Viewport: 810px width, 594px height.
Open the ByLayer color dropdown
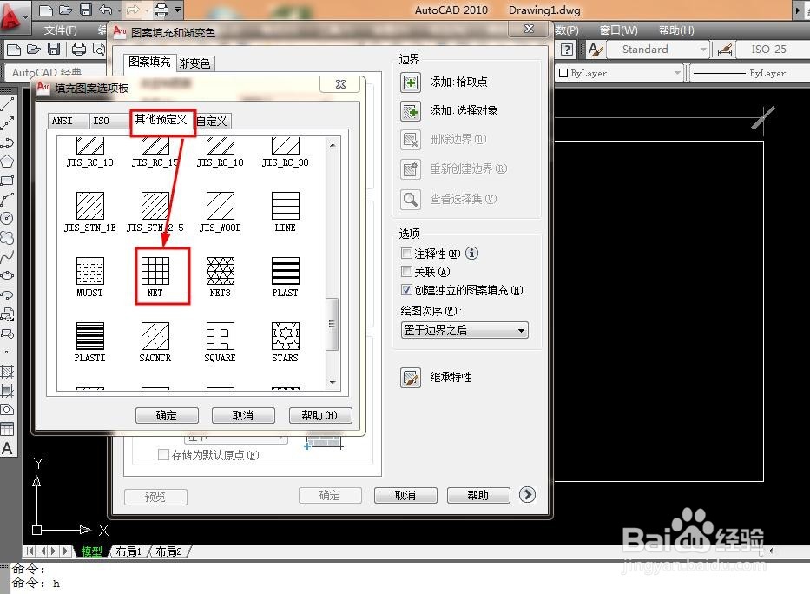coord(619,73)
